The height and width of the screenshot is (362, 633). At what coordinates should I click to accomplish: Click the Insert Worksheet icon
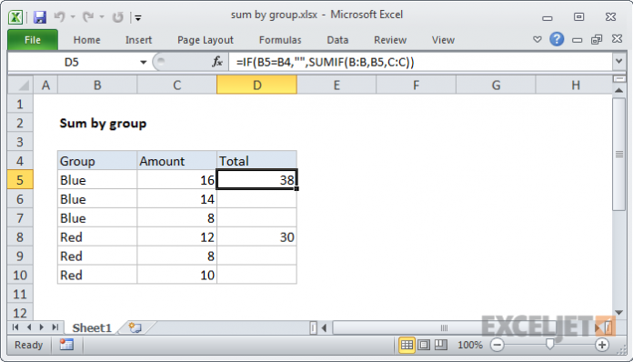point(136,327)
